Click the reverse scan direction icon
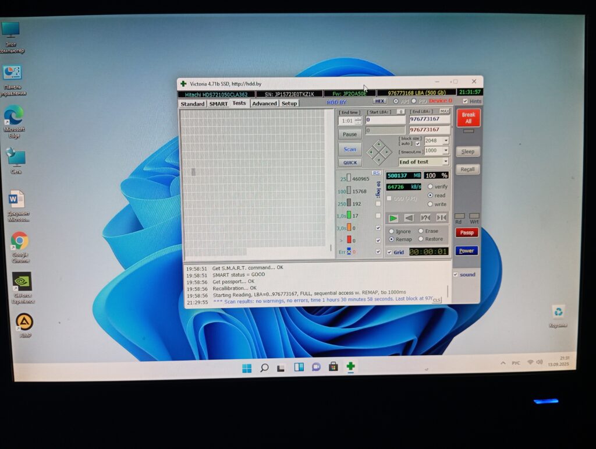 coord(409,218)
